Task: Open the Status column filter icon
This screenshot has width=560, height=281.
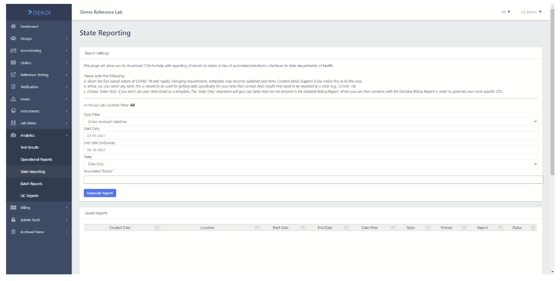Action: pyautogui.click(x=533, y=227)
